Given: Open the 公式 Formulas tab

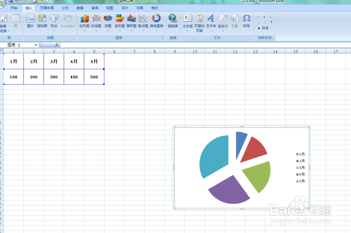Looking at the screenshot, I should coord(65,8).
